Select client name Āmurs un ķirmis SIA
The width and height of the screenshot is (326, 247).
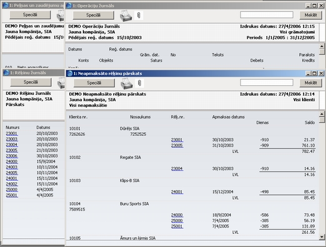pos(137,238)
